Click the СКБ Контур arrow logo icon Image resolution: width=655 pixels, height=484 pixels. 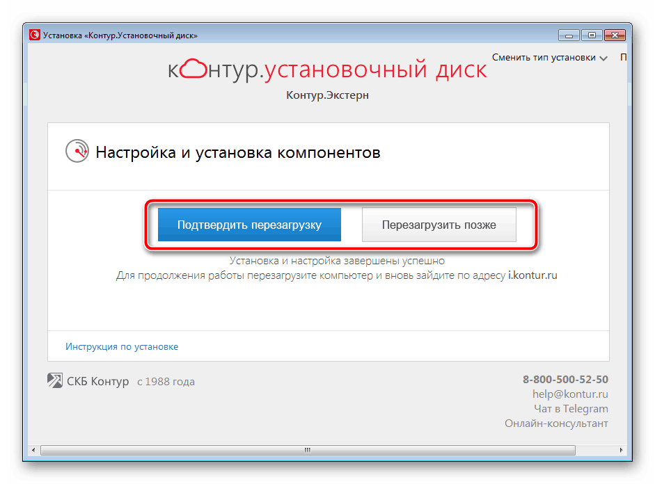(54, 381)
